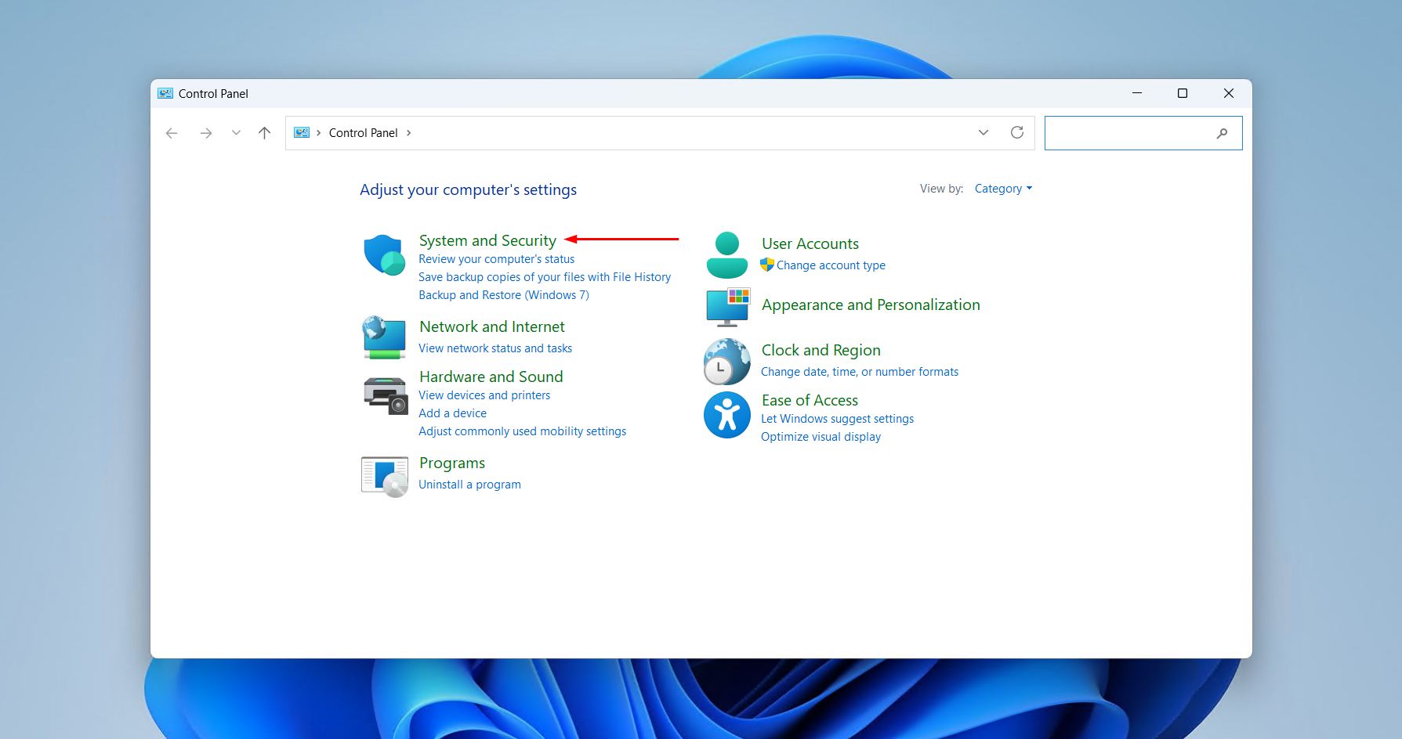
Task: Click Review your computer's status
Action: pos(496,259)
